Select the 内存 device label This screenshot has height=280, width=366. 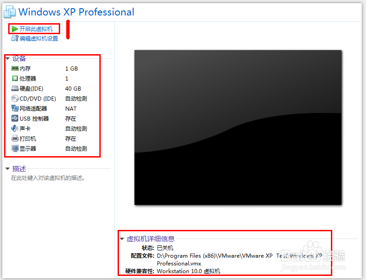tap(25, 69)
